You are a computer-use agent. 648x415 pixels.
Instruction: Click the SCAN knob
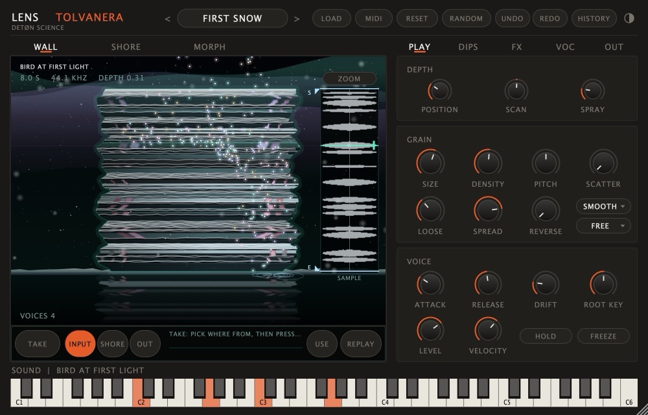516,91
